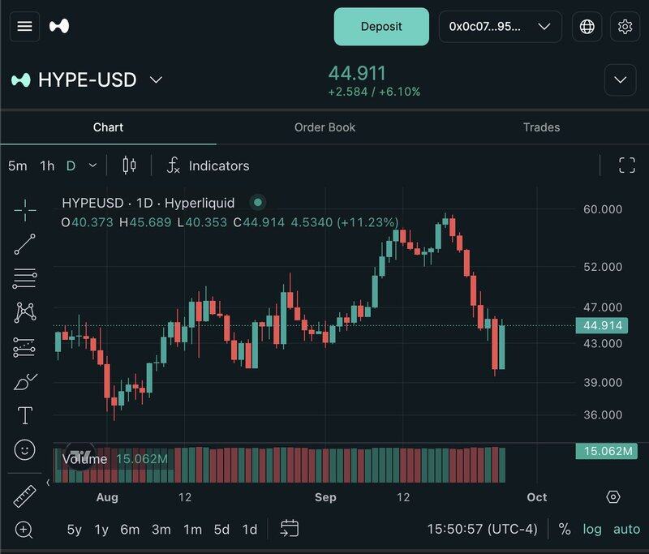Open the settings gear

(x=625, y=27)
